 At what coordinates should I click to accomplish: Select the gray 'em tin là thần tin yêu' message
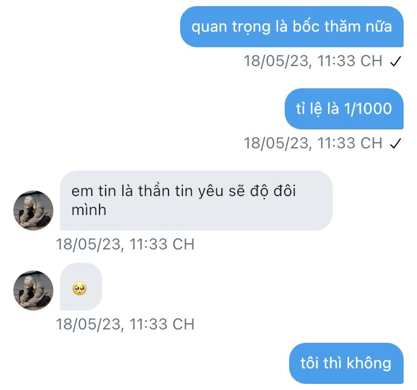tap(196, 201)
